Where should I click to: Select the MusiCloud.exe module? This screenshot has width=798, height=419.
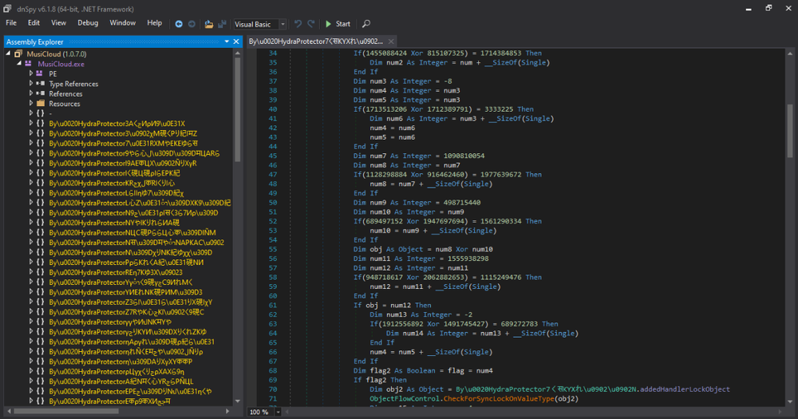(x=61, y=64)
